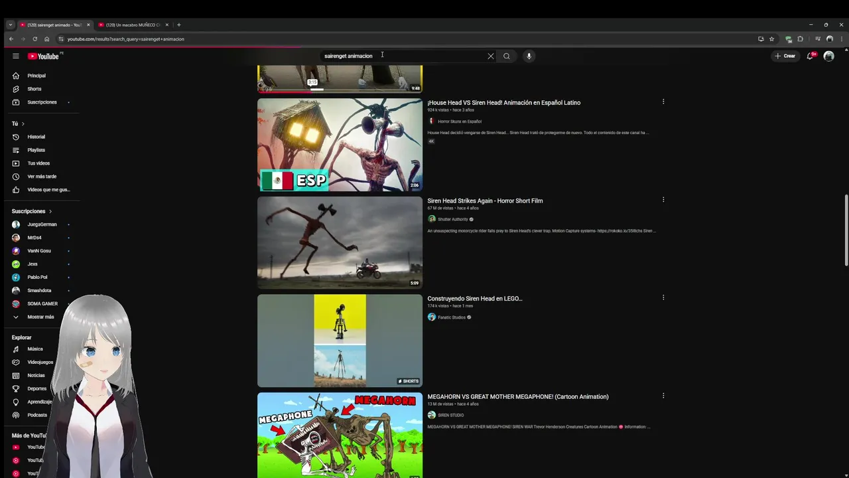Open the notifications bell
849x478 pixels.
point(810,56)
